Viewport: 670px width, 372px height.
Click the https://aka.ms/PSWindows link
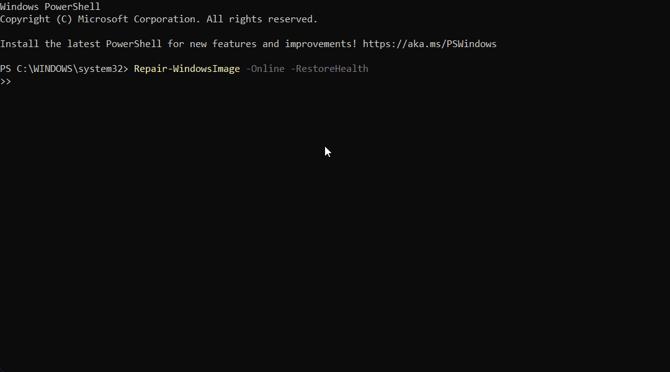429,44
